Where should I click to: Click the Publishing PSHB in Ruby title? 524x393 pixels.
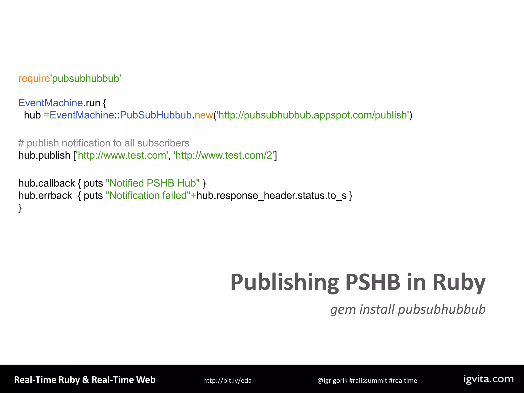coord(358,283)
